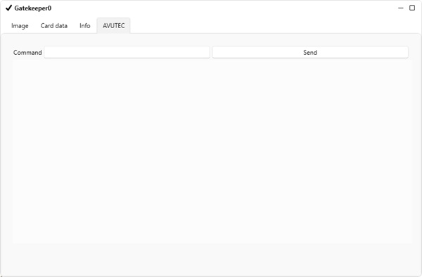
Task: Switch to the Image tab
Action: click(20, 26)
